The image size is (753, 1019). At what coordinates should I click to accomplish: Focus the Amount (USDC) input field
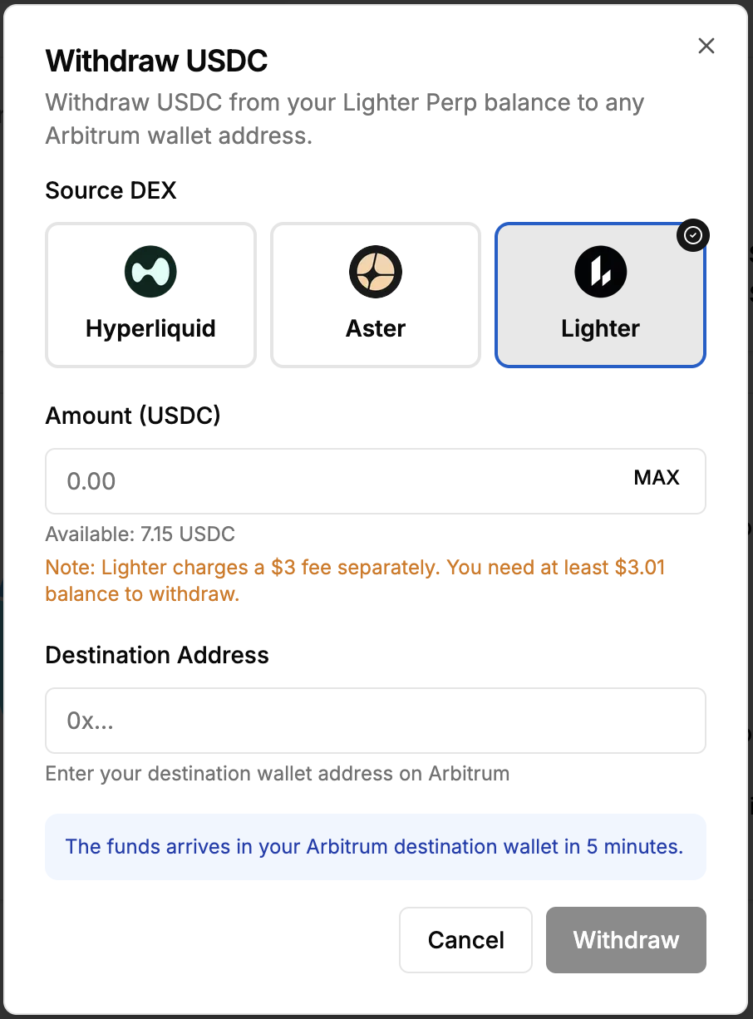332,481
